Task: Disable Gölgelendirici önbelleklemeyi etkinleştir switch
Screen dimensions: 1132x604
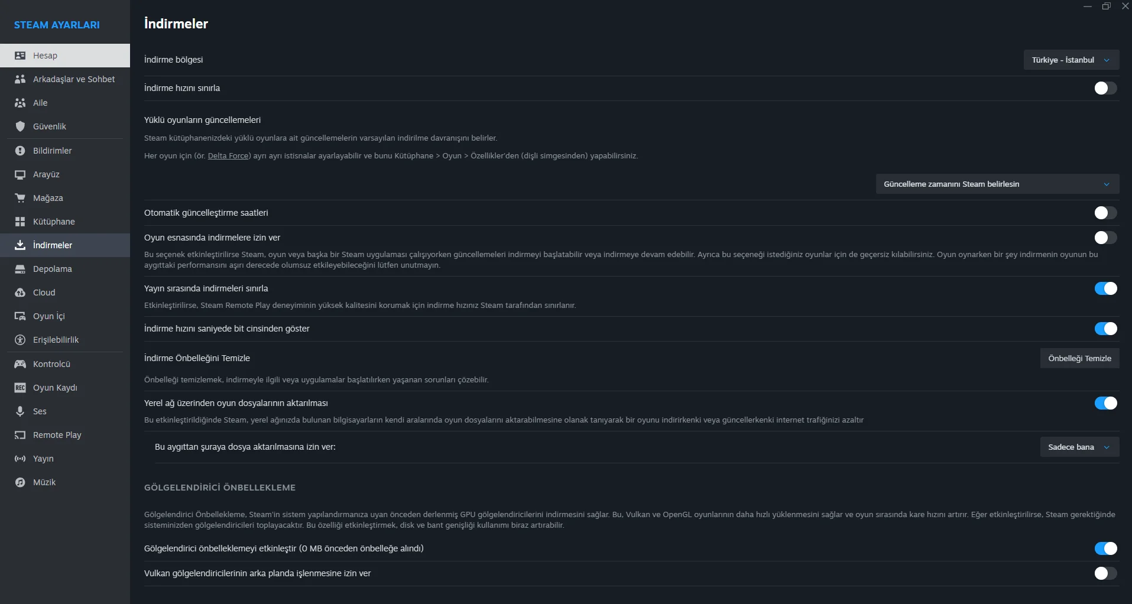Action: [1105, 548]
